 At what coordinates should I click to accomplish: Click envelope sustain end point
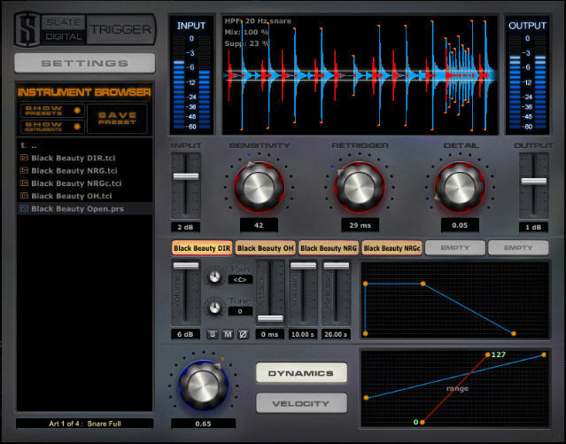click(423, 284)
